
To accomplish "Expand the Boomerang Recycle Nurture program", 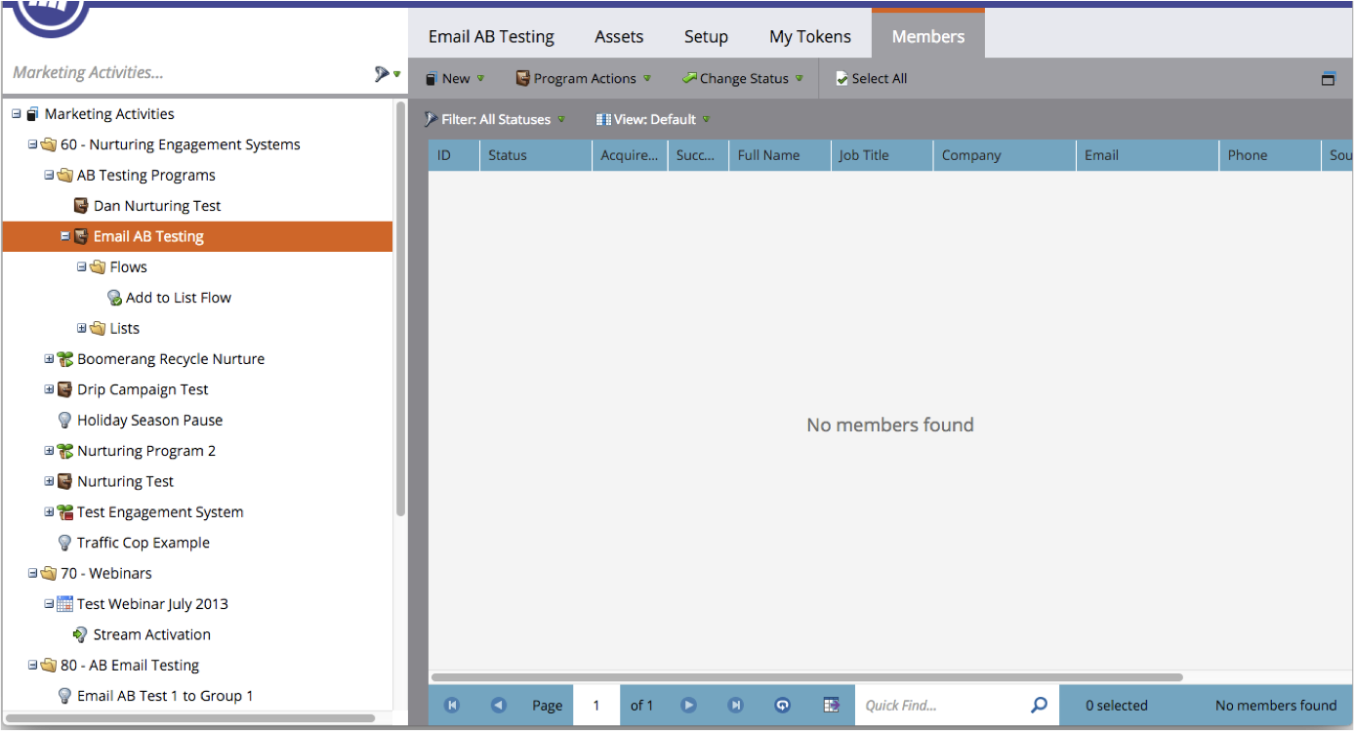I will pos(49,359).
